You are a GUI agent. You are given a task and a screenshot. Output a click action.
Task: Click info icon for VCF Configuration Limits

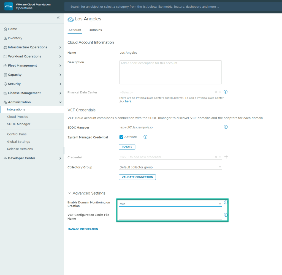pos(226,215)
